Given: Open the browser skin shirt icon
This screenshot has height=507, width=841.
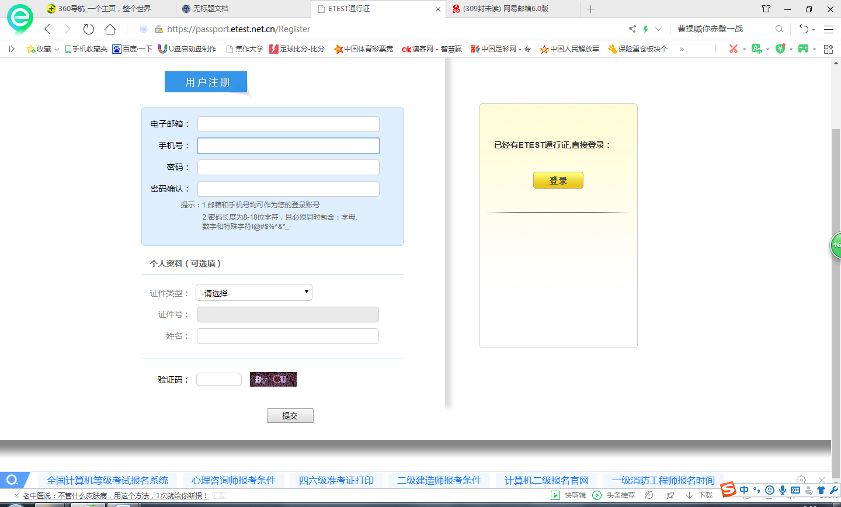Looking at the screenshot, I should coord(766,9).
